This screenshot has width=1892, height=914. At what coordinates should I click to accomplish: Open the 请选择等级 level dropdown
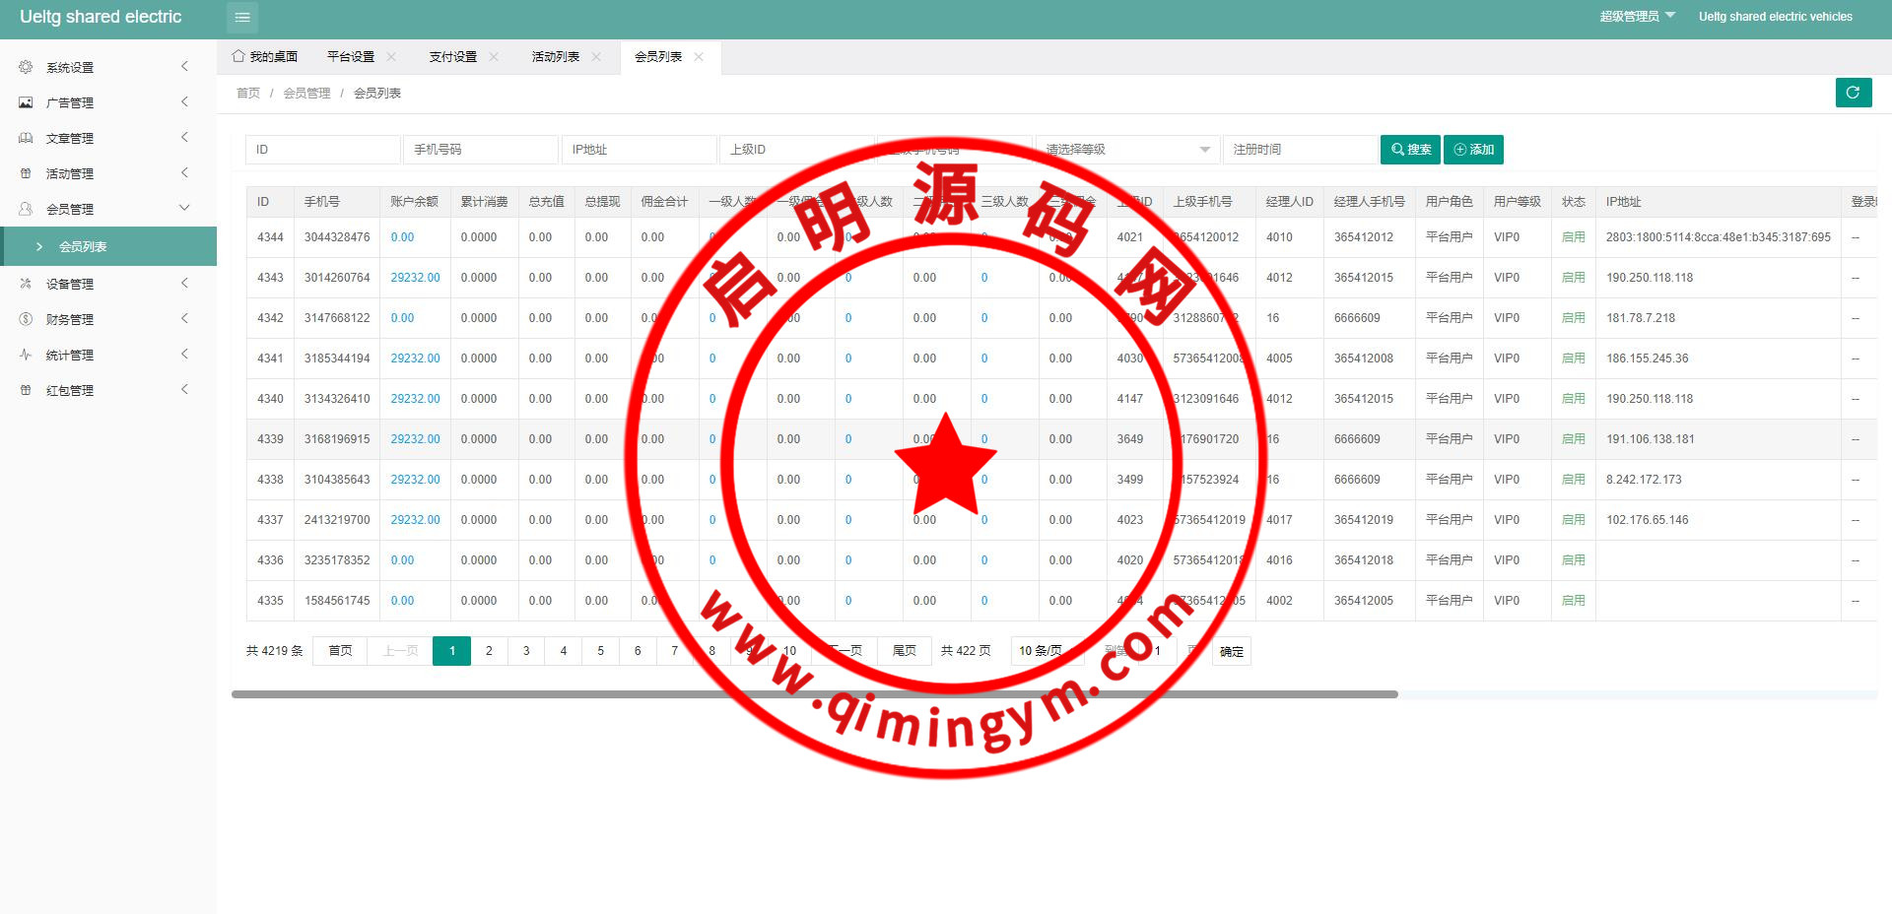pos(1127,150)
